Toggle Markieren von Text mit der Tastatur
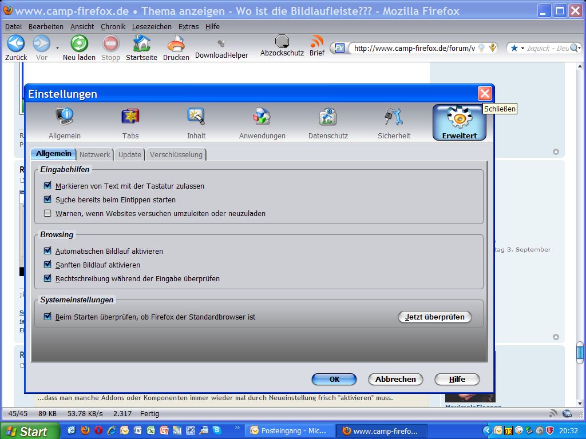The image size is (586, 439). tap(47, 186)
